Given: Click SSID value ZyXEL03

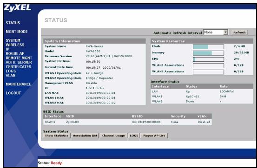Looking at the screenshot, I should pos(72,122).
